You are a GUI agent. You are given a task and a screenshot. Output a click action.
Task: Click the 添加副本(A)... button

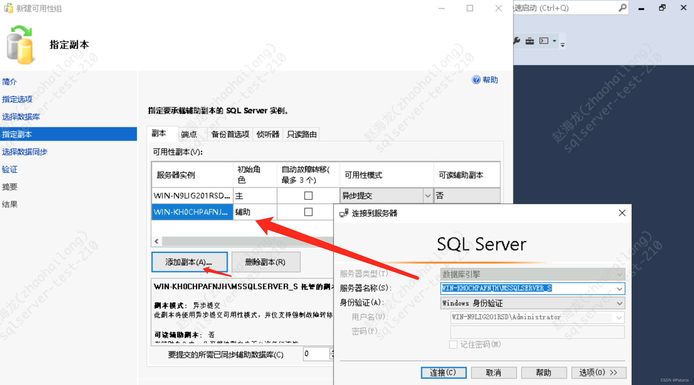coord(189,262)
